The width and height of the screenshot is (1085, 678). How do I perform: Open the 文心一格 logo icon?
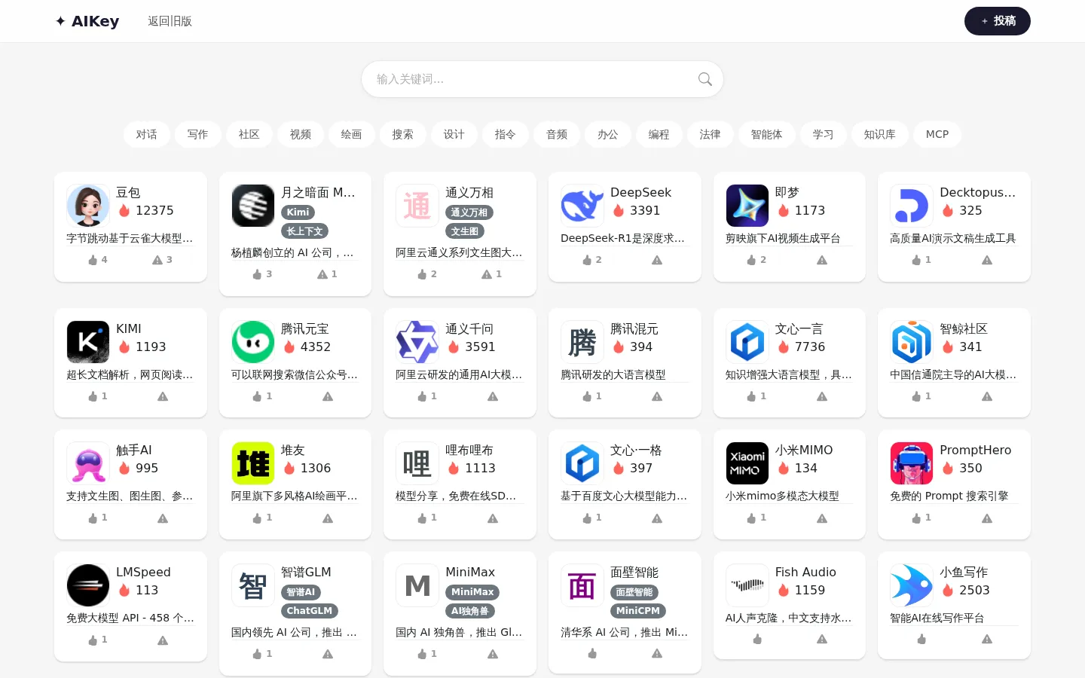click(582, 463)
